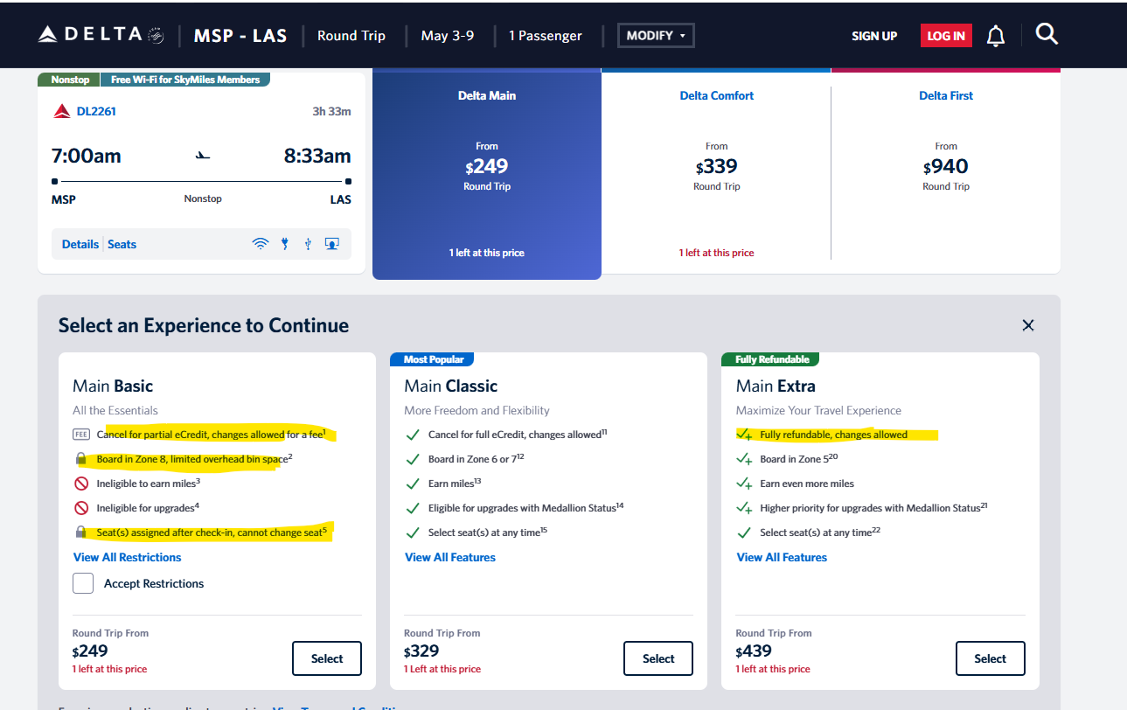The height and width of the screenshot is (710, 1127).
Task: Select the Delta Main fare tab
Action: [x=487, y=173]
